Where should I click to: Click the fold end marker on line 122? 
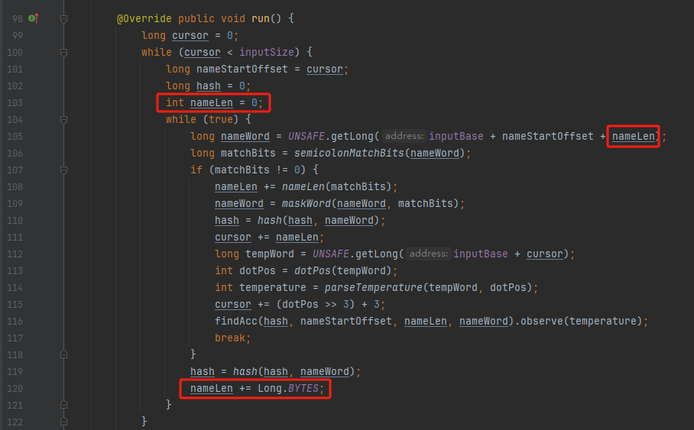pyautogui.click(x=63, y=422)
